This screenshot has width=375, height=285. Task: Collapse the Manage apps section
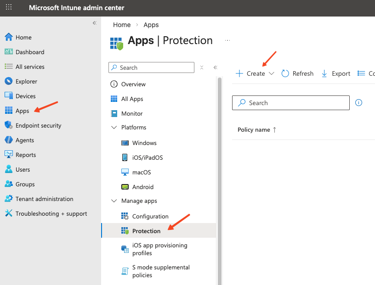click(114, 201)
